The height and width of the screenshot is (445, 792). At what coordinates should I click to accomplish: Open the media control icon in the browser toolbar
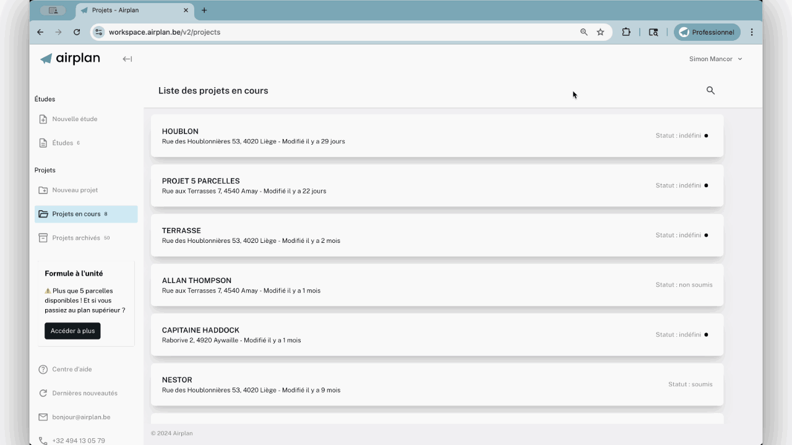pos(653,32)
